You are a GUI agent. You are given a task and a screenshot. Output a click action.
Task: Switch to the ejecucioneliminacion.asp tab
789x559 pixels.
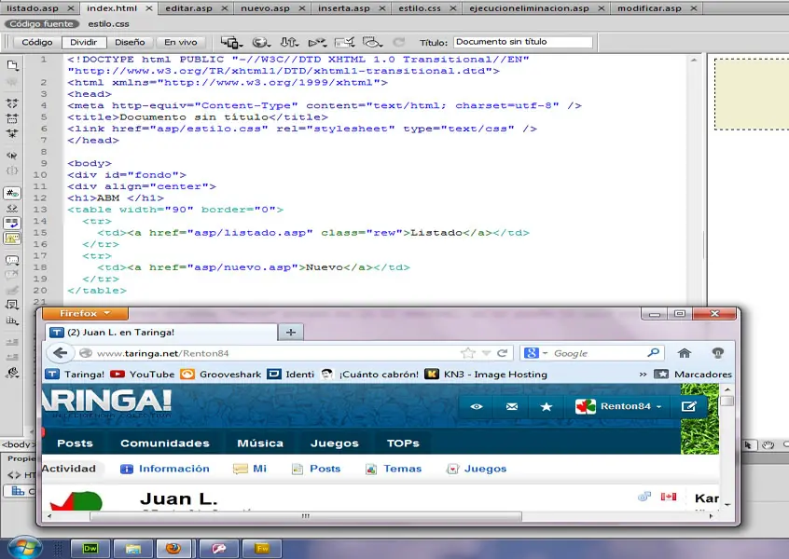tap(529, 8)
